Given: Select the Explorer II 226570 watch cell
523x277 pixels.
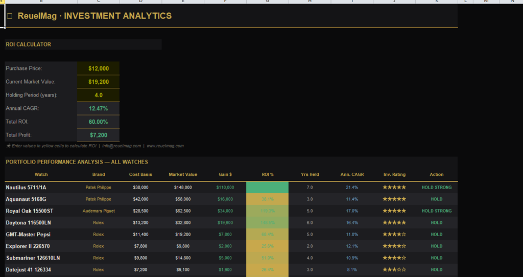Looking at the screenshot, I should [x=41, y=246].
